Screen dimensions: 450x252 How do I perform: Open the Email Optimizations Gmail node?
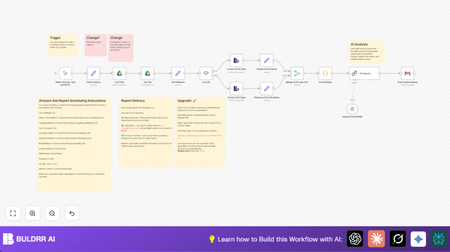[407, 73]
